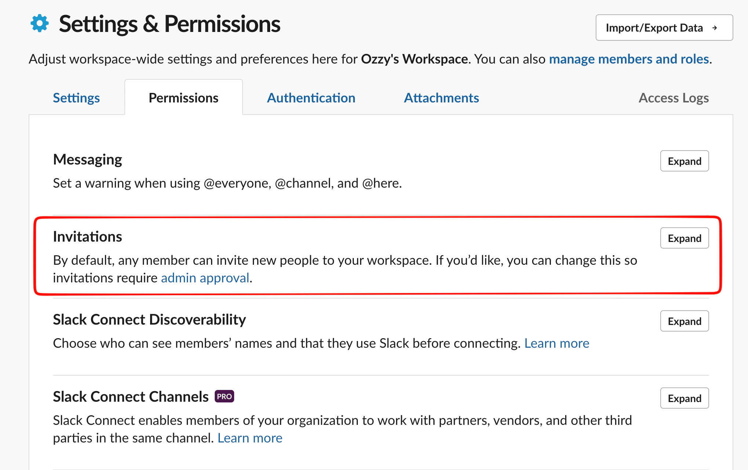Image resolution: width=748 pixels, height=470 pixels.
Task: Switch to the Settings tab
Action: tap(76, 98)
